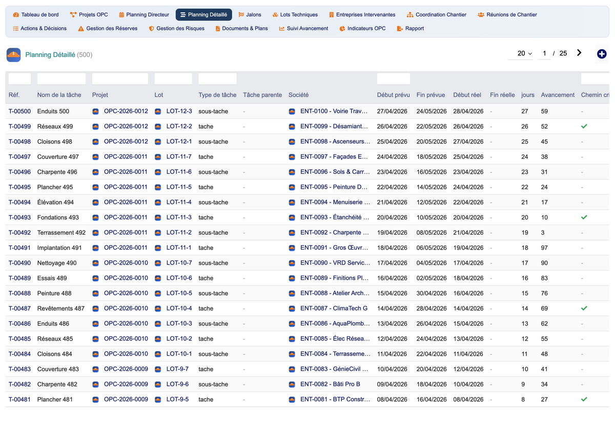Viewport: 615px width, 430px height.
Task: Open Actions & Décisions tab
Action: 40,29
